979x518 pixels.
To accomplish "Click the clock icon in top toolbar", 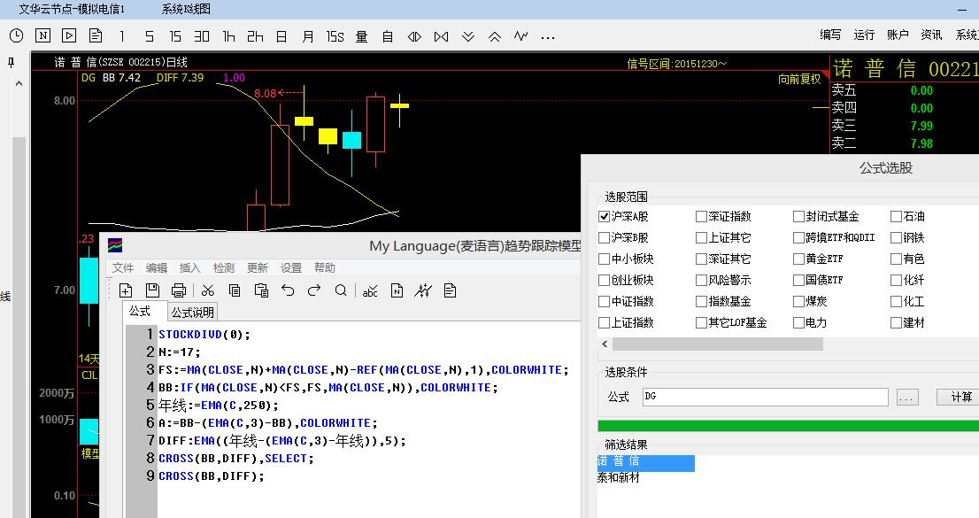I will tap(16, 36).
